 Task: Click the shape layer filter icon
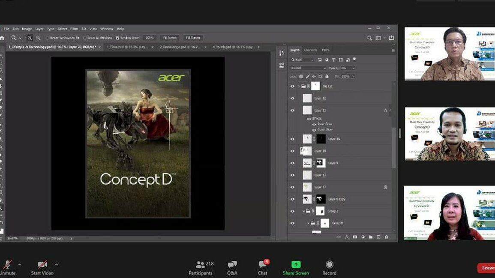click(x=341, y=60)
